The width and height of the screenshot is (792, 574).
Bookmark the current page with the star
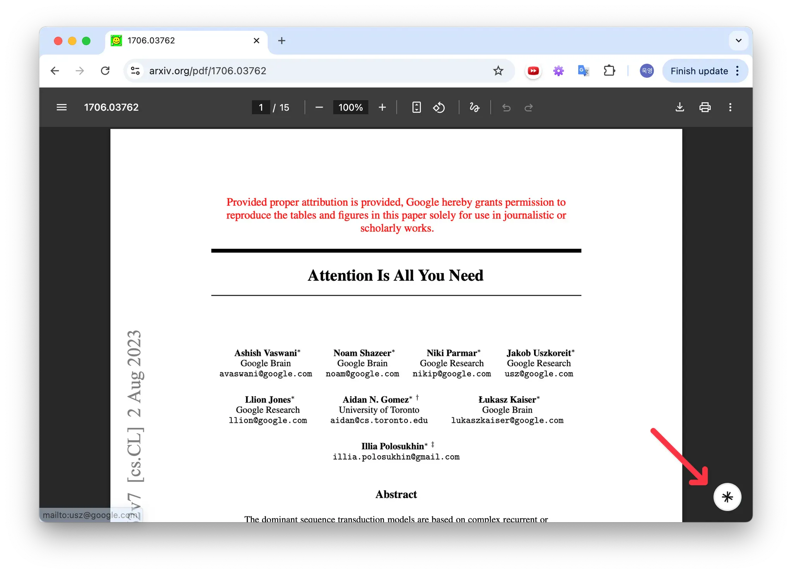498,70
